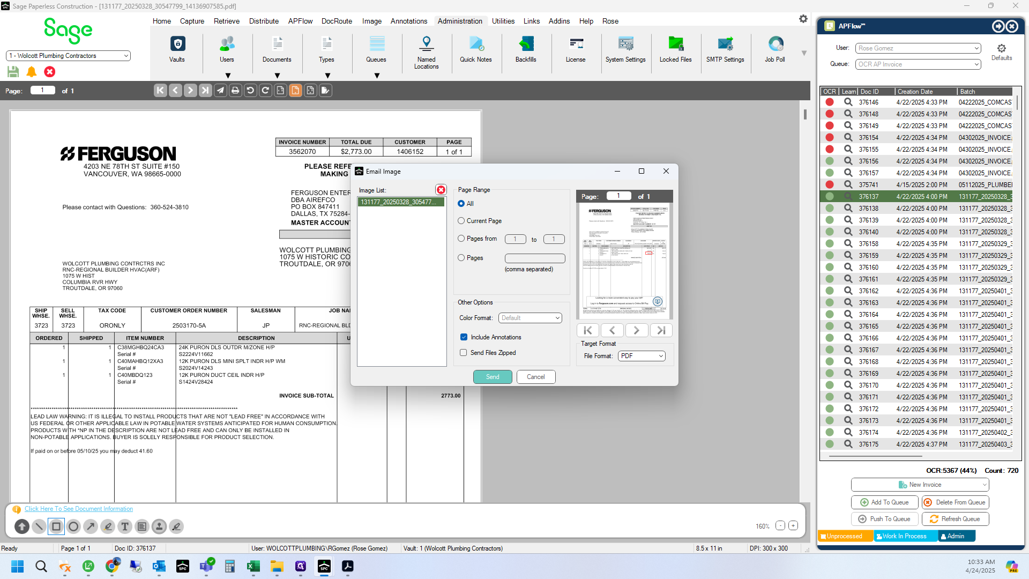Open the Retrieve menu
The image size is (1029, 579).
tap(227, 21)
